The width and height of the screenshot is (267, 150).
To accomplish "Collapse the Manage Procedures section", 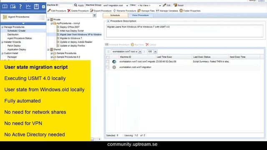I will coord(2,27).
